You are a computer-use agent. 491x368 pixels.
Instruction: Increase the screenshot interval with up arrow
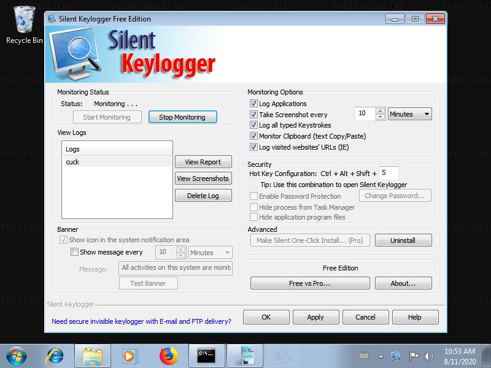380,111
